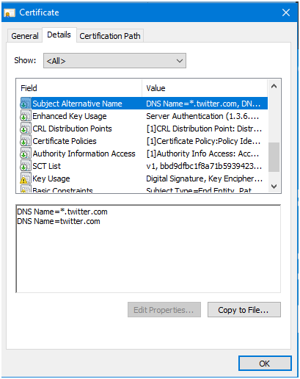Click the '[1]Certificate Policy' value cell

click(203, 141)
